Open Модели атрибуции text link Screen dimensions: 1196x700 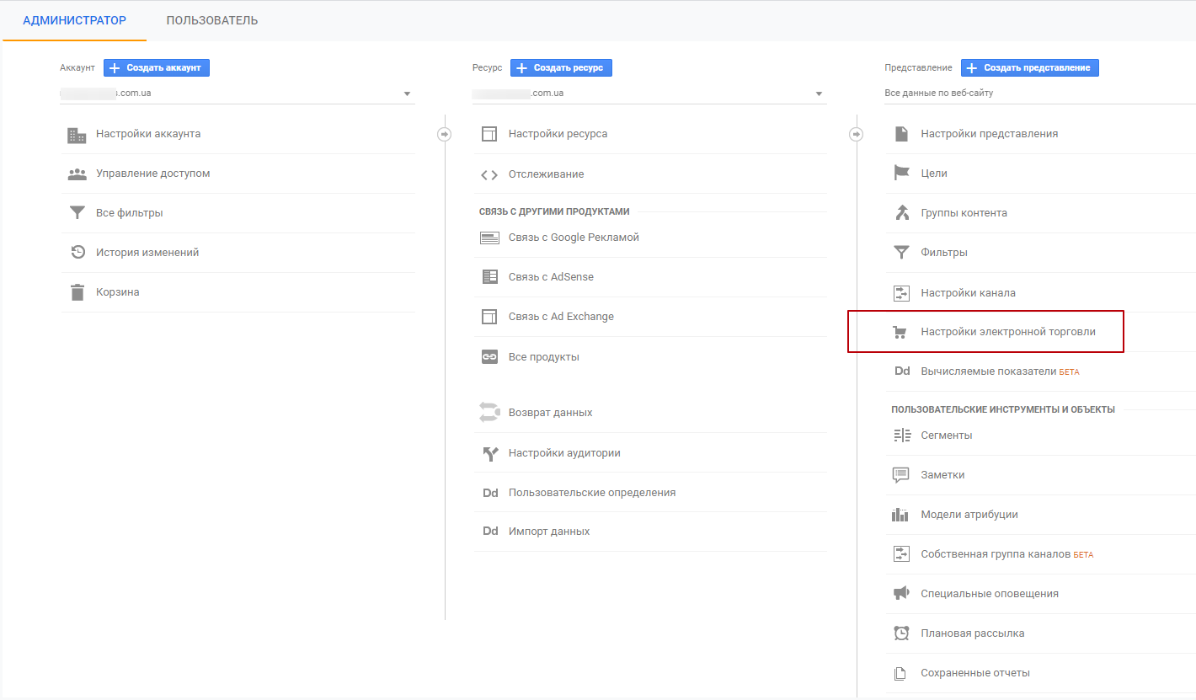pos(969,515)
